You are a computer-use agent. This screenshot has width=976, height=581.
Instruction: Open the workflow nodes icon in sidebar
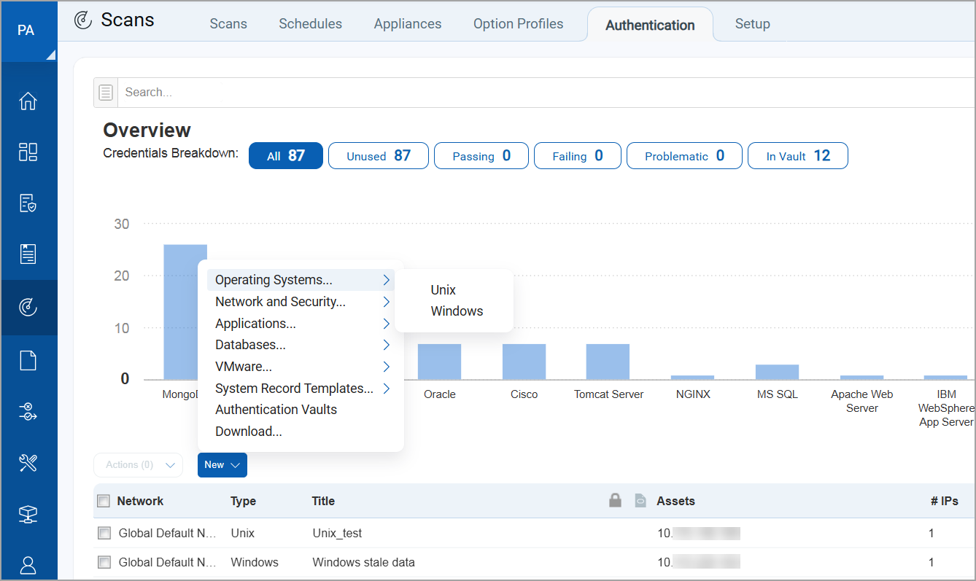pos(28,412)
